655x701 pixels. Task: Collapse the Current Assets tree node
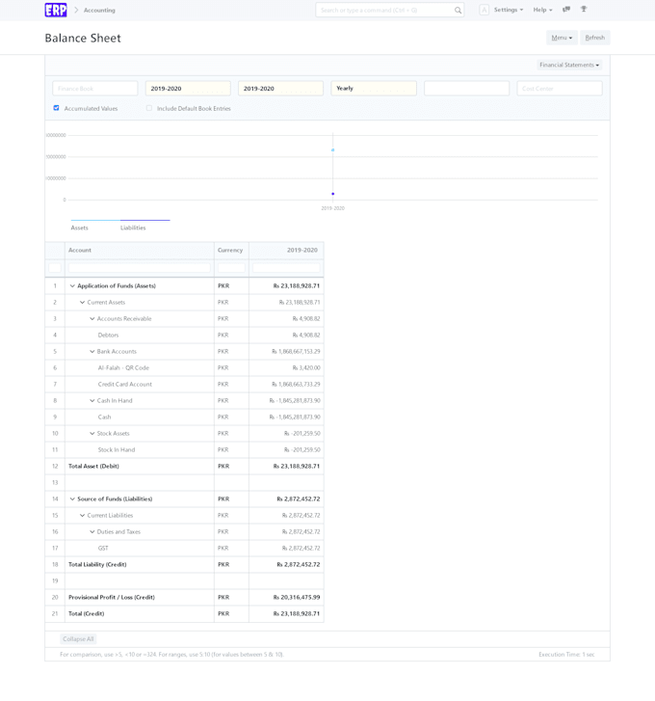82,303
